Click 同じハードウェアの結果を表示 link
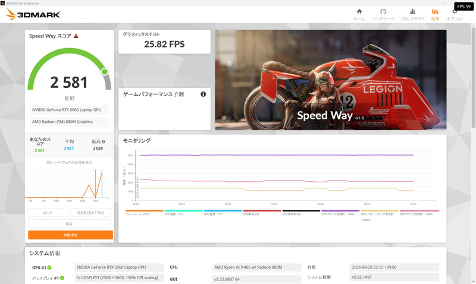The image size is (476, 284). pos(69,162)
